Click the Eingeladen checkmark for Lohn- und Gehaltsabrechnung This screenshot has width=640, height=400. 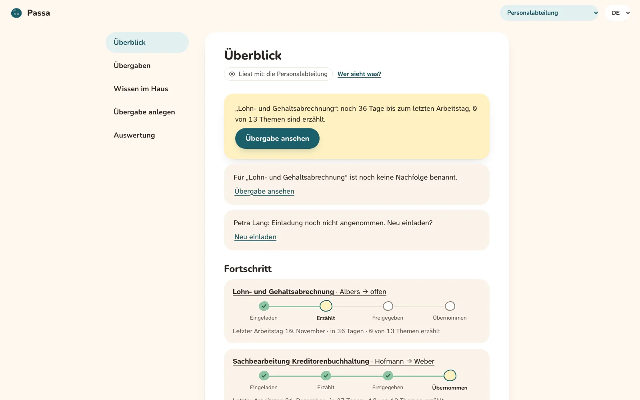[264, 306]
